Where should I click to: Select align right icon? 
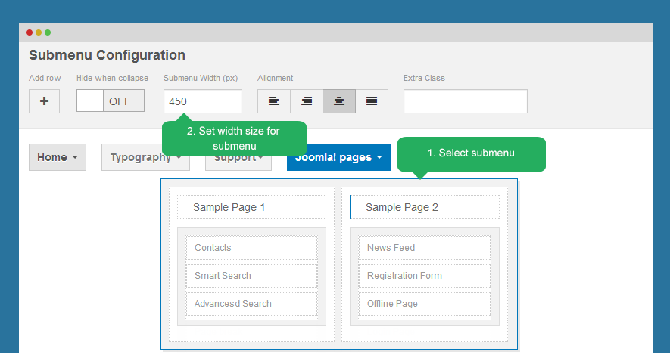pos(307,101)
